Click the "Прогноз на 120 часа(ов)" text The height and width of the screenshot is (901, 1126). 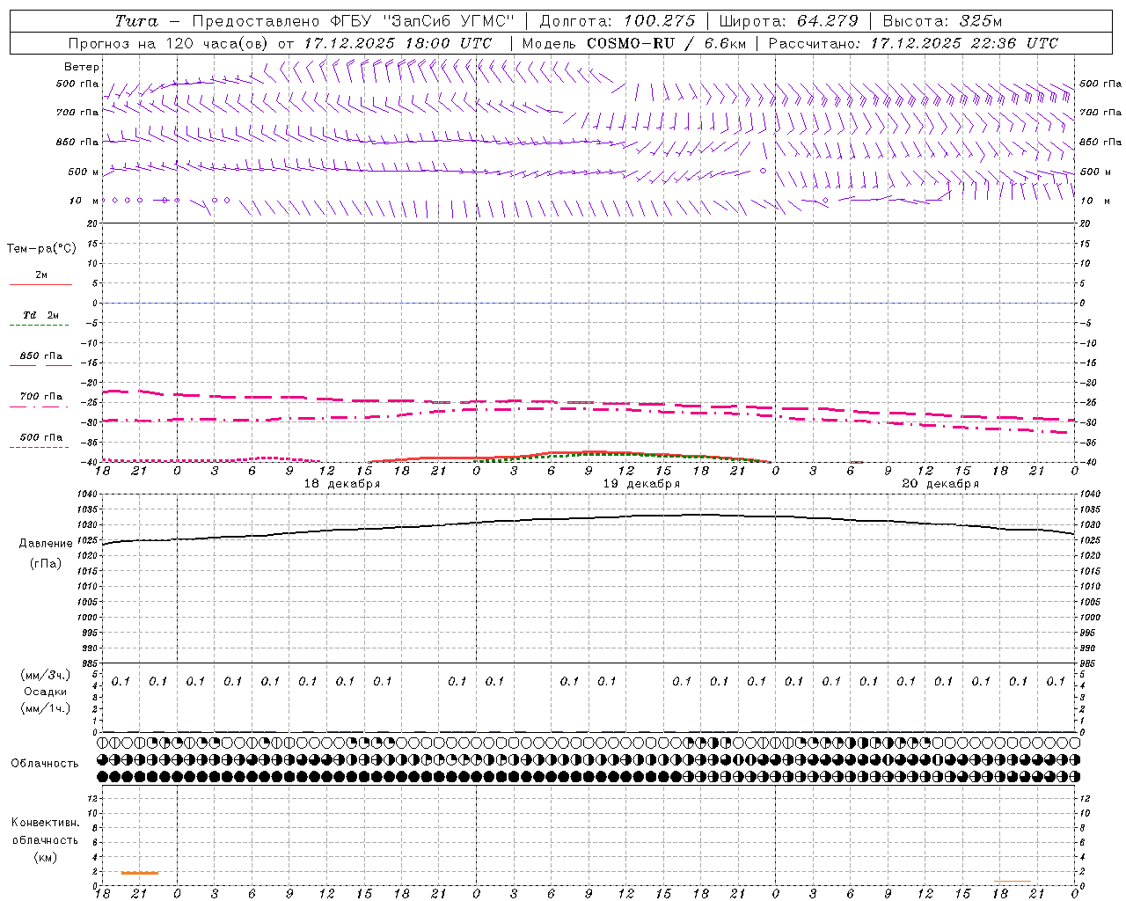[x=170, y=43]
